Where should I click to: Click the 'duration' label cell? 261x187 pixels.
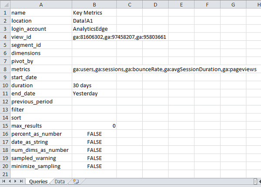click(41, 85)
